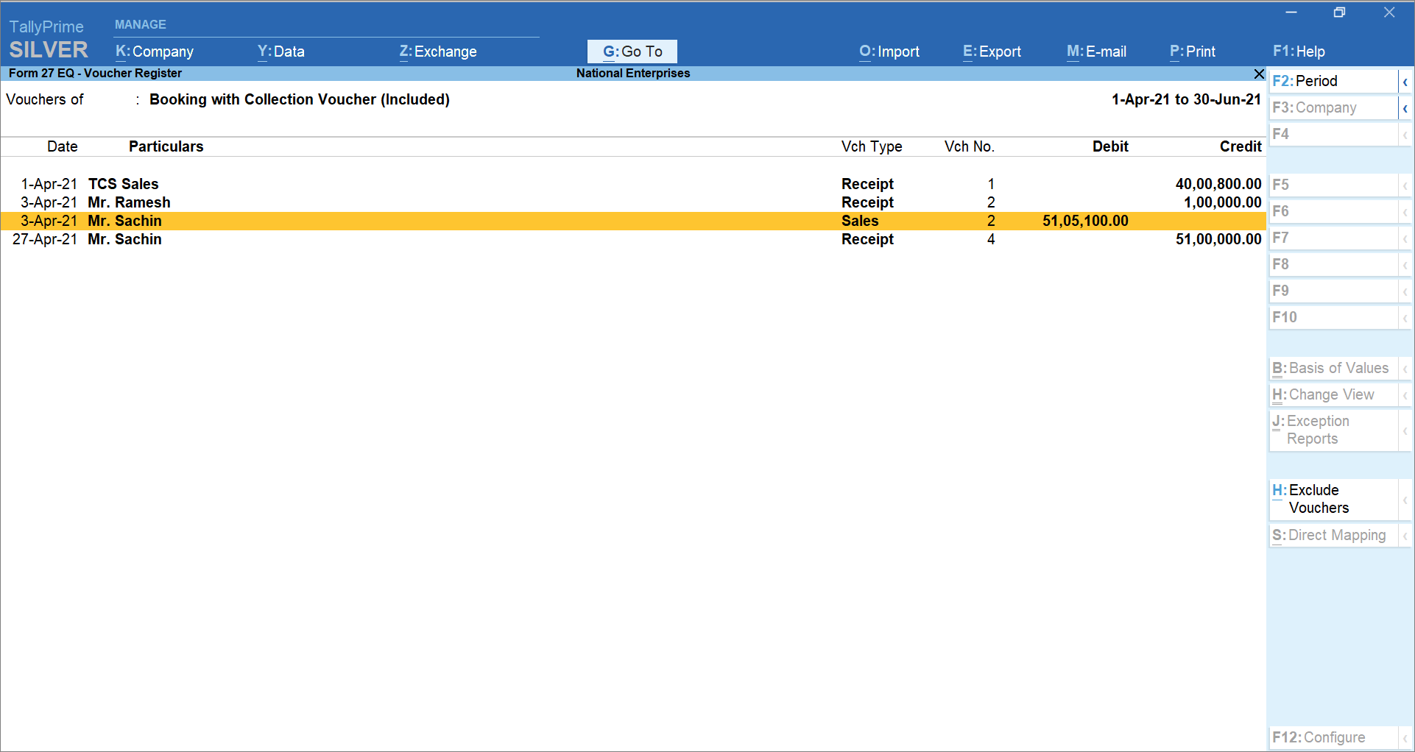Expand chevron beside H: Exclude Vouchers

click(x=1405, y=500)
